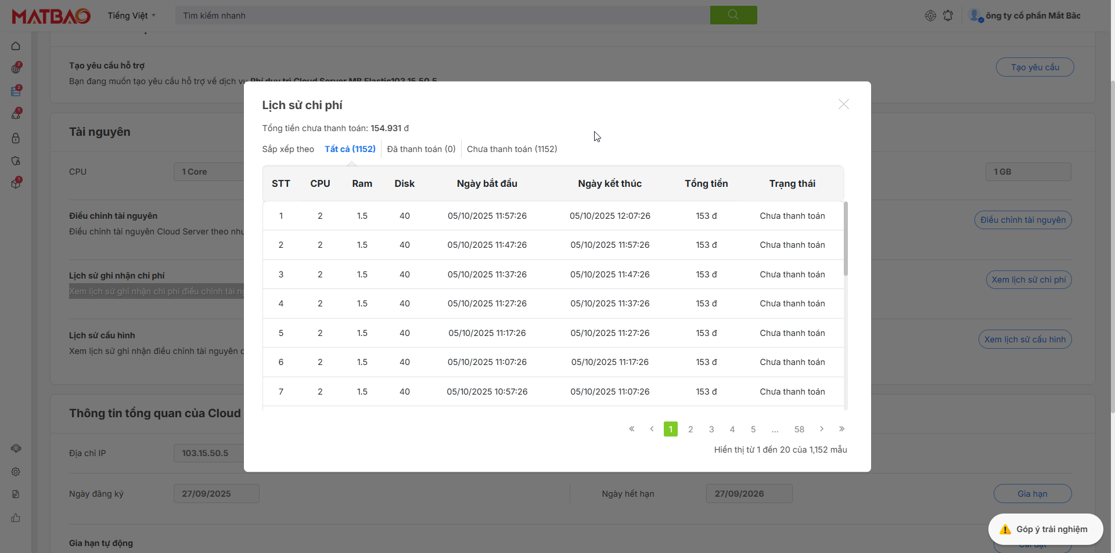Click the thumbs-up feedback icon in sidebar
Screen dimensions: 1115x553
(16, 518)
